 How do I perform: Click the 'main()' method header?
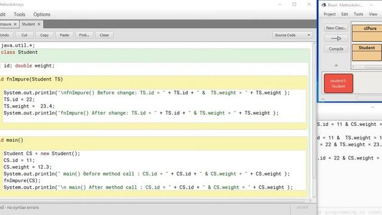point(14,140)
